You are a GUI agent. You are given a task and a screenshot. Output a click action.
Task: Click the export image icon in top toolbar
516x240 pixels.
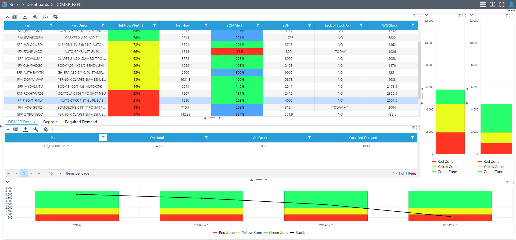point(15,17)
